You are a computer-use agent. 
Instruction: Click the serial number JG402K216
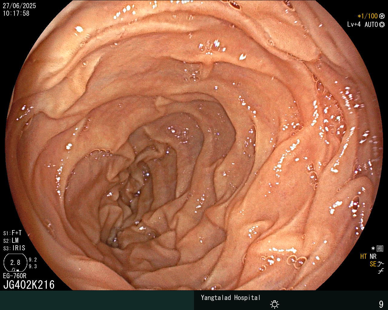coord(29,285)
